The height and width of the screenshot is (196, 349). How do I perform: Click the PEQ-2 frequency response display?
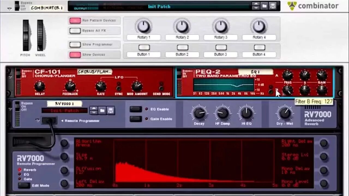(224, 85)
